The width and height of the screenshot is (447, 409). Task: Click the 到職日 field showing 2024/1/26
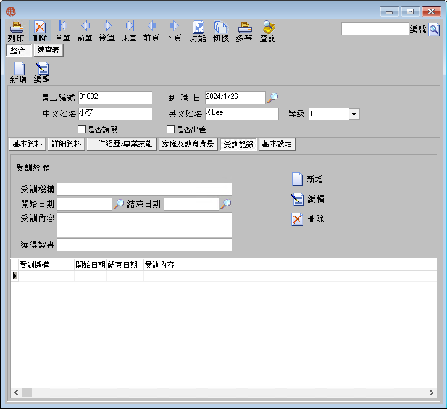(235, 98)
